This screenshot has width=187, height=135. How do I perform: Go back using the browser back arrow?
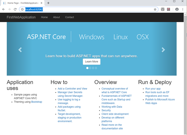tap(4, 9)
